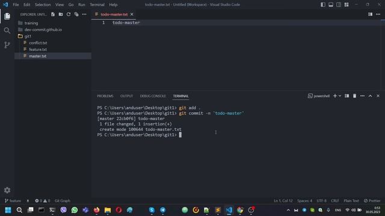Image resolution: width=385 pixels, height=216 pixels.
Task: Open the terminal launch profile dropdown
Action: click(340, 96)
